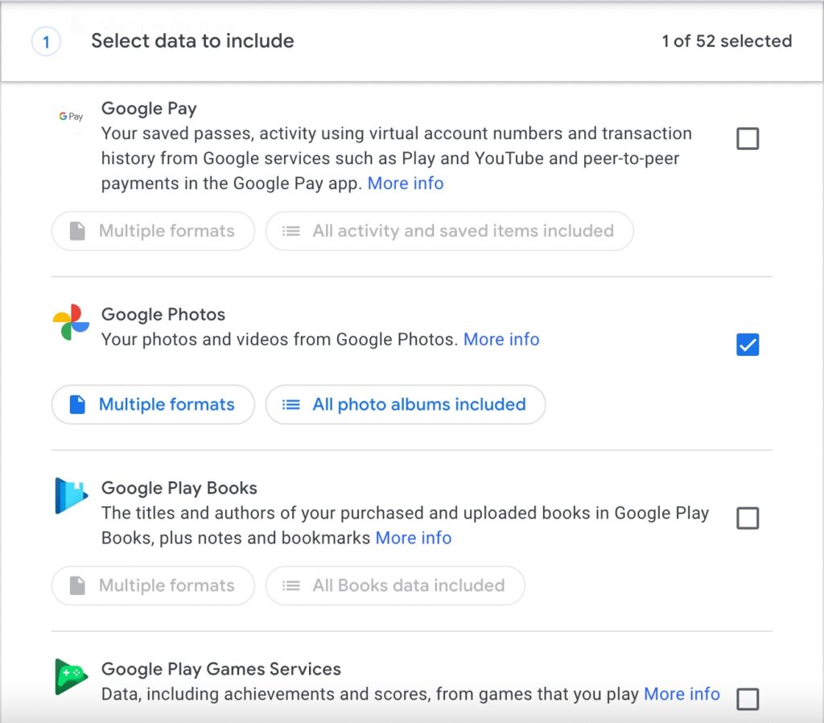Click the Google Play Games Services icon
The image size is (824, 723).
(x=71, y=676)
